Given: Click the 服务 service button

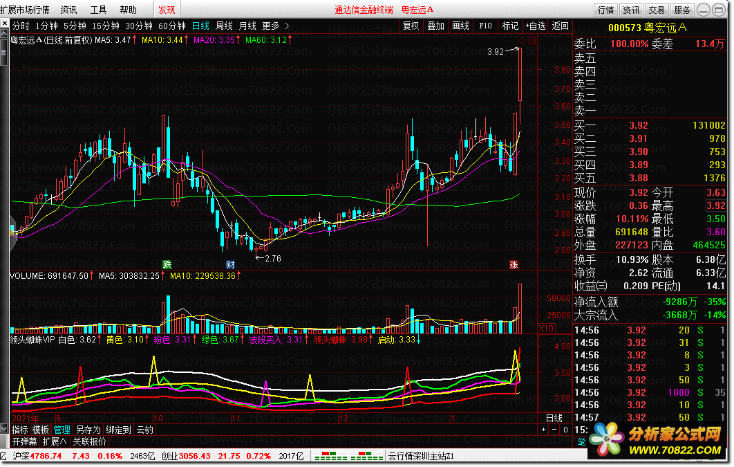Looking at the screenshot, I should (682, 10).
